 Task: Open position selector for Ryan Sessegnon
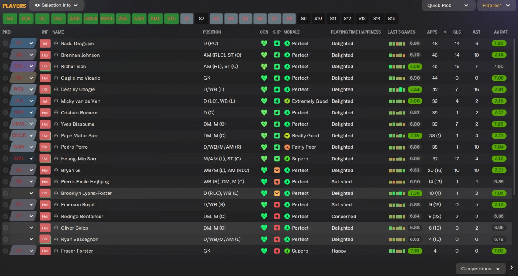(x=23, y=239)
